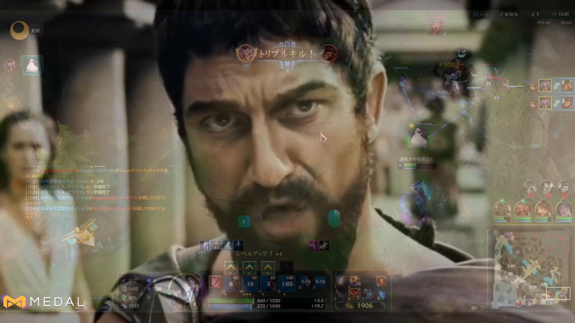
Task: Activate the trinket in slot 4
Action: tap(382, 281)
